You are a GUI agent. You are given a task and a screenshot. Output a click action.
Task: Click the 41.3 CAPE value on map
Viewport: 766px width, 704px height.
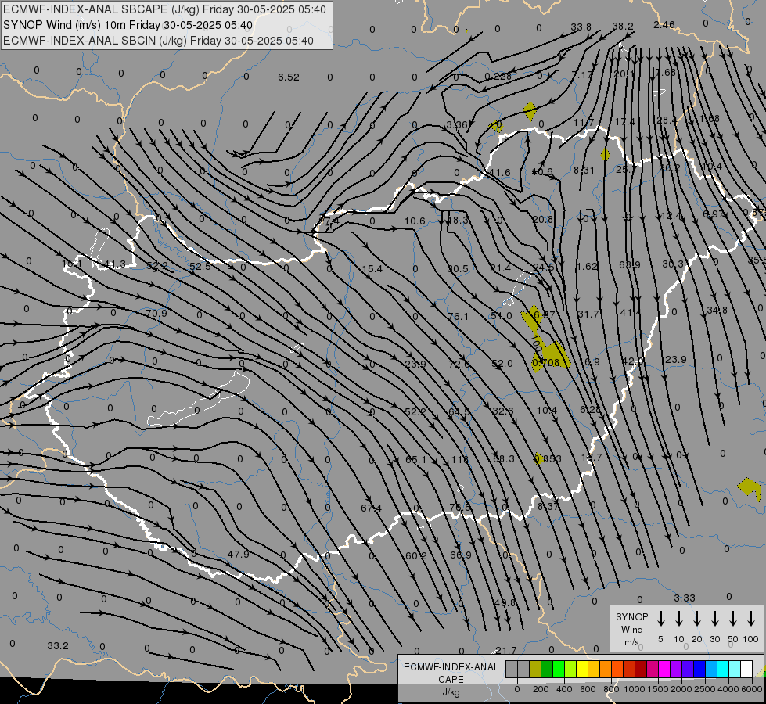click(115, 264)
